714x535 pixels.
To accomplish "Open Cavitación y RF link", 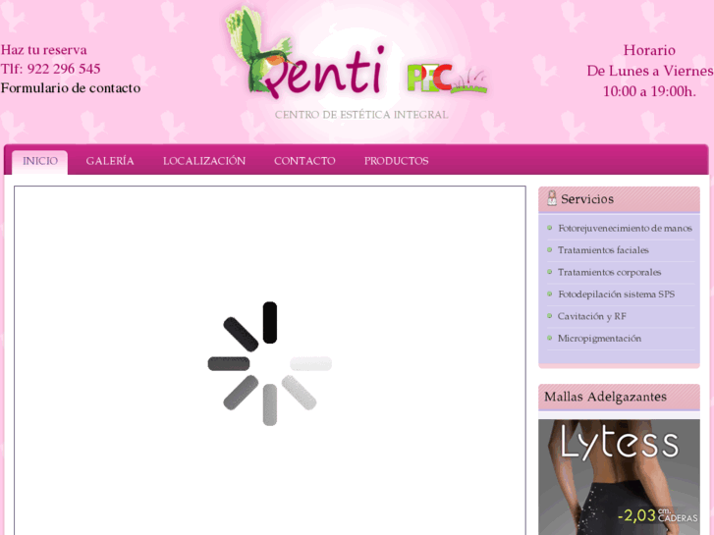I will 591,316.
